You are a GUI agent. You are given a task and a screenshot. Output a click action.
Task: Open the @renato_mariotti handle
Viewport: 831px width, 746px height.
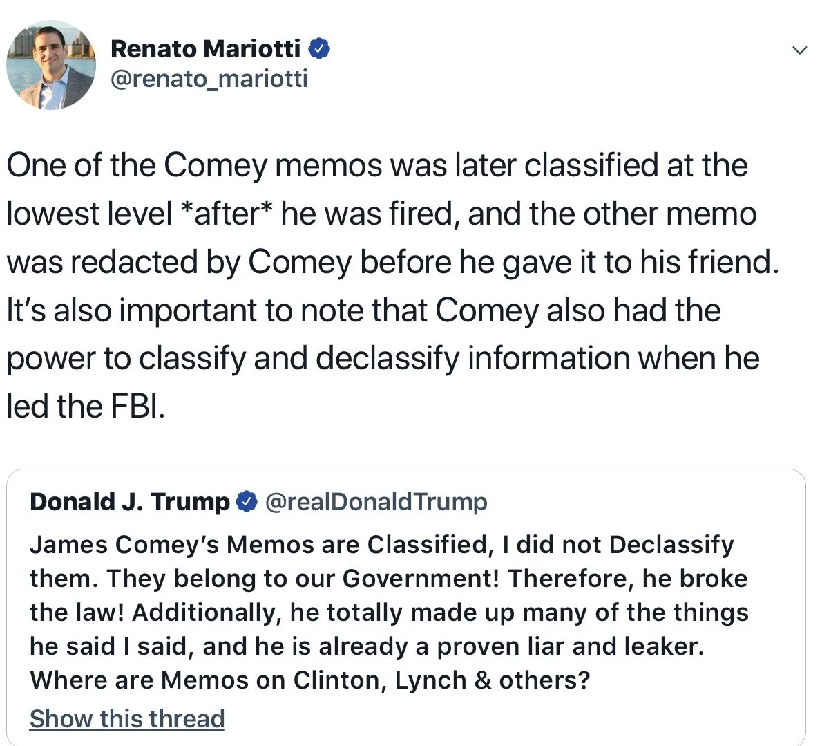point(209,80)
